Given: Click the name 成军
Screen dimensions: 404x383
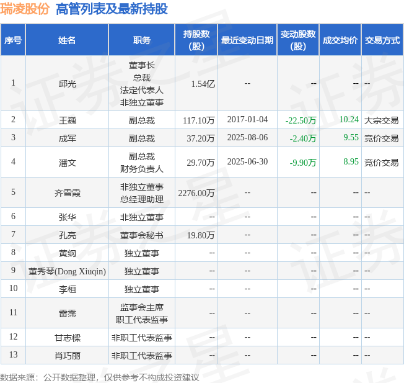Looking at the screenshot, I should point(68,138).
